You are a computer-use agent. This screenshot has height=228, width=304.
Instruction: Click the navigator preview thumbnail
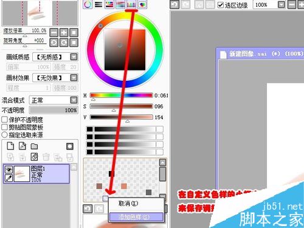coord(40,13)
